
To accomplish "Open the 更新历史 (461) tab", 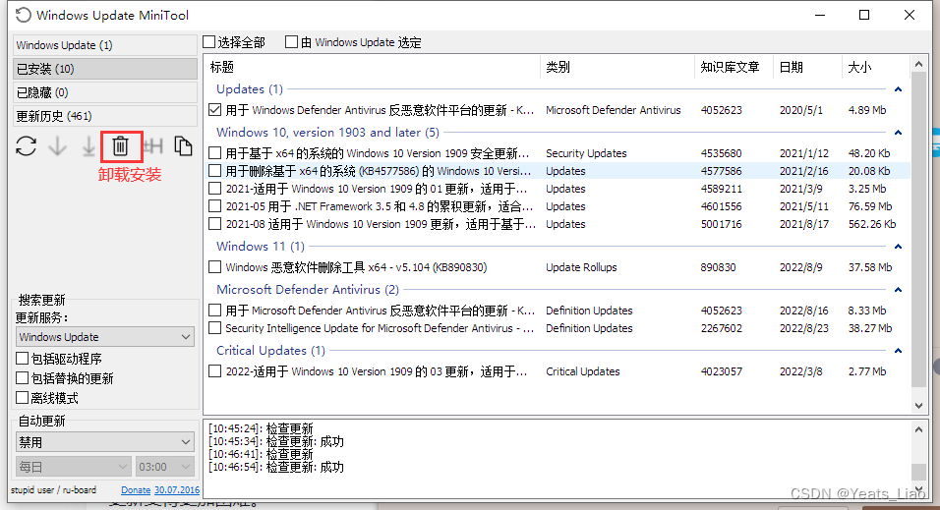I will (105, 116).
